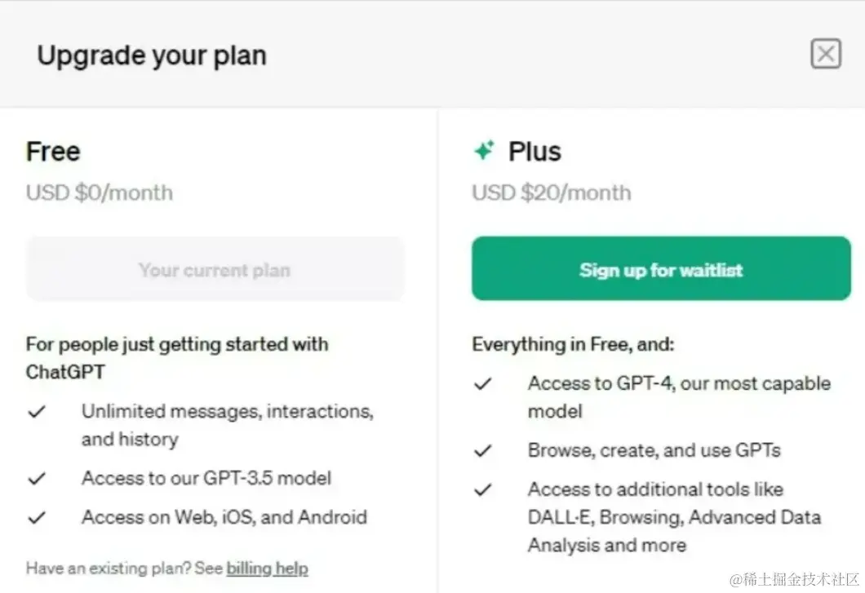Select the Plus plan heading

(x=535, y=152)
